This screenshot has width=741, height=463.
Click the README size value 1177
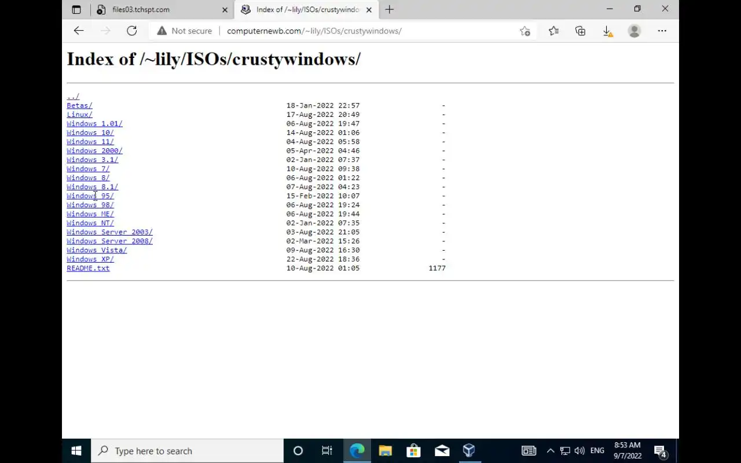(437, 268)
